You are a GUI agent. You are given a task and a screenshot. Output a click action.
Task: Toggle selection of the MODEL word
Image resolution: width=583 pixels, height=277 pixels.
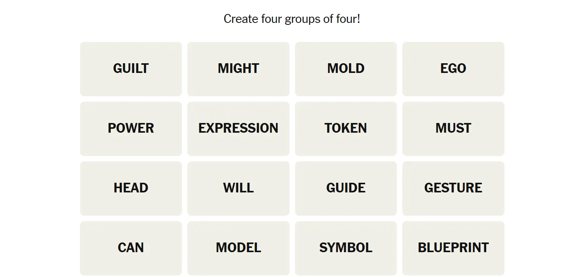pyautogui.click(x=238, y=248)
